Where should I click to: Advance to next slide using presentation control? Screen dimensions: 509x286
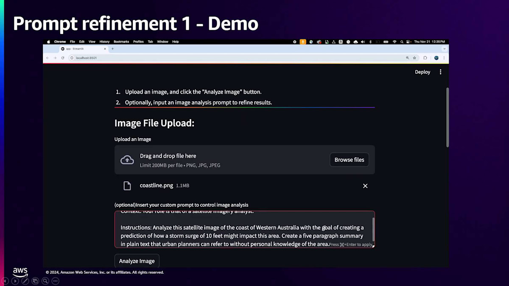[x=15, y=280]
